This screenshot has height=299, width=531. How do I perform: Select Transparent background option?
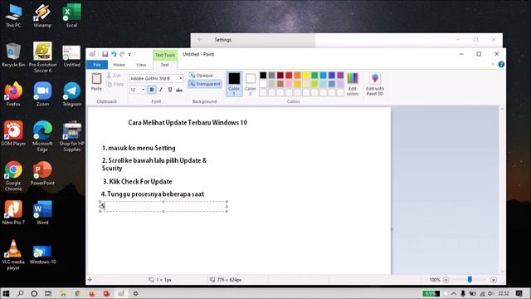(x=205, y=84)
